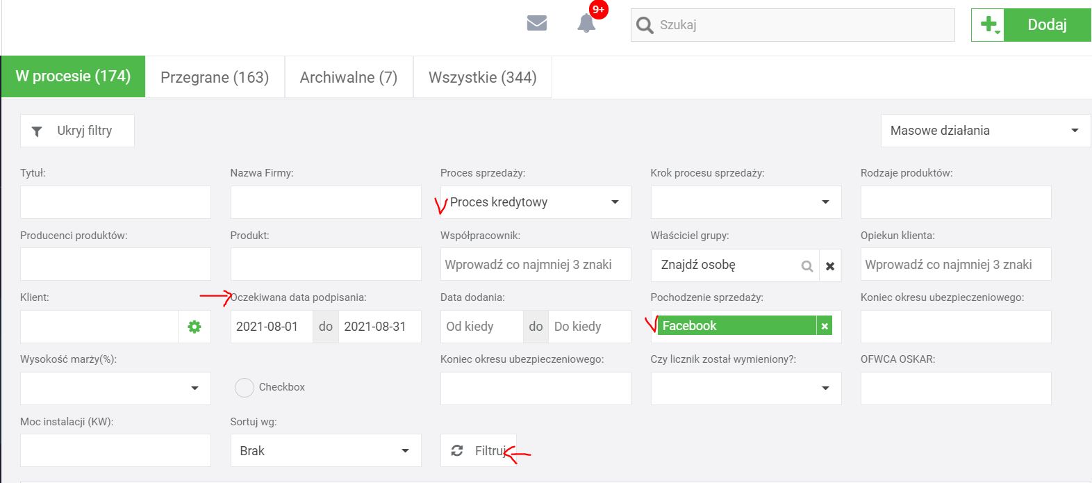Switch to the Przegrane (163) tab

(215, 77)
